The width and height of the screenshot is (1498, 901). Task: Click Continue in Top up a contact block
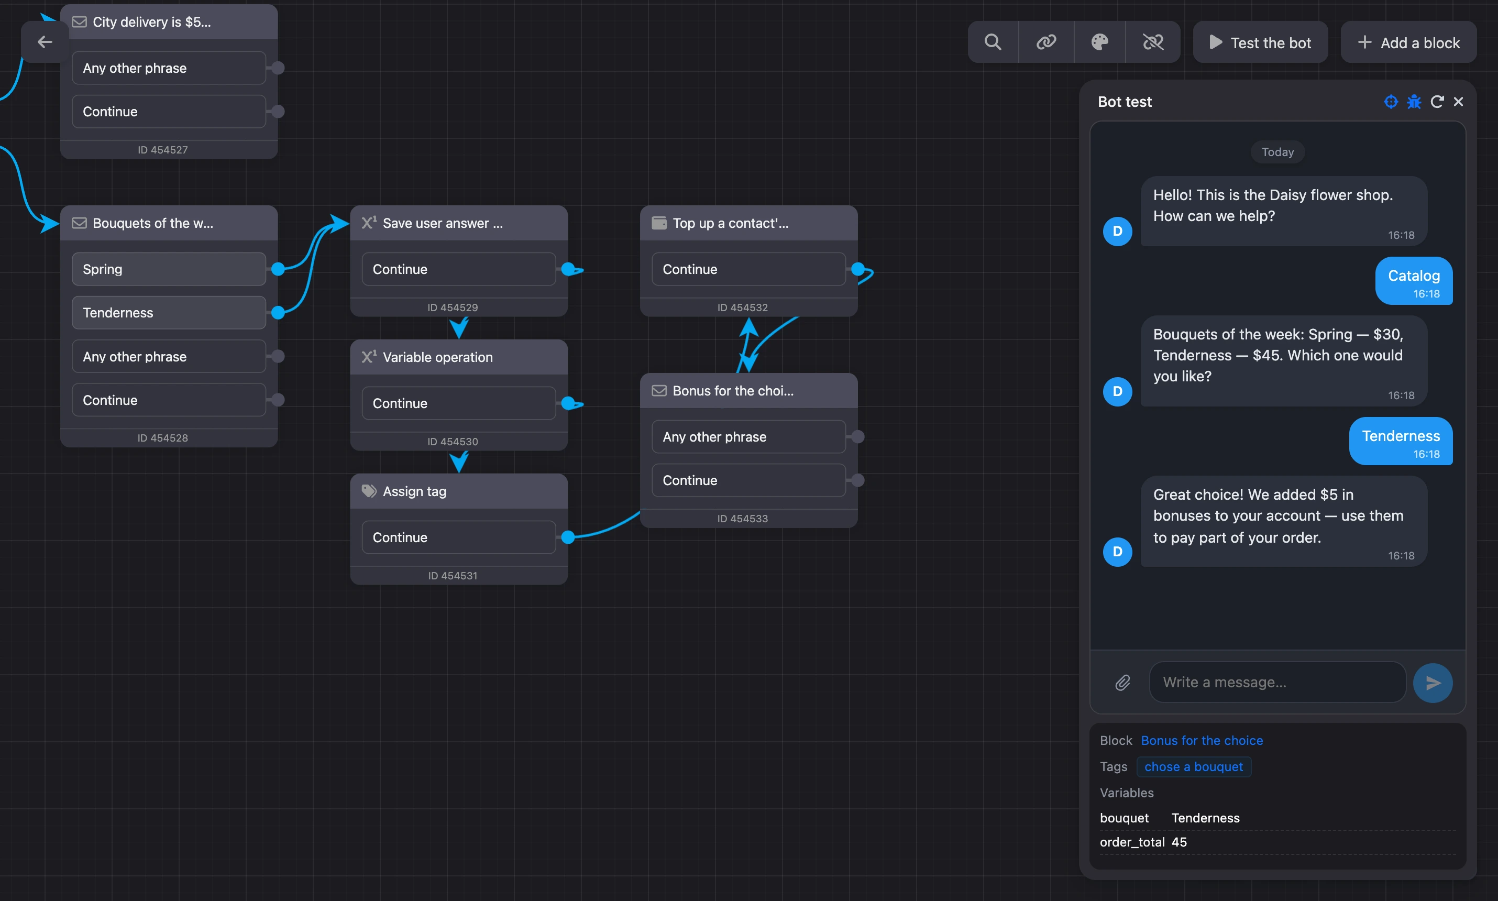coord(748,269)
